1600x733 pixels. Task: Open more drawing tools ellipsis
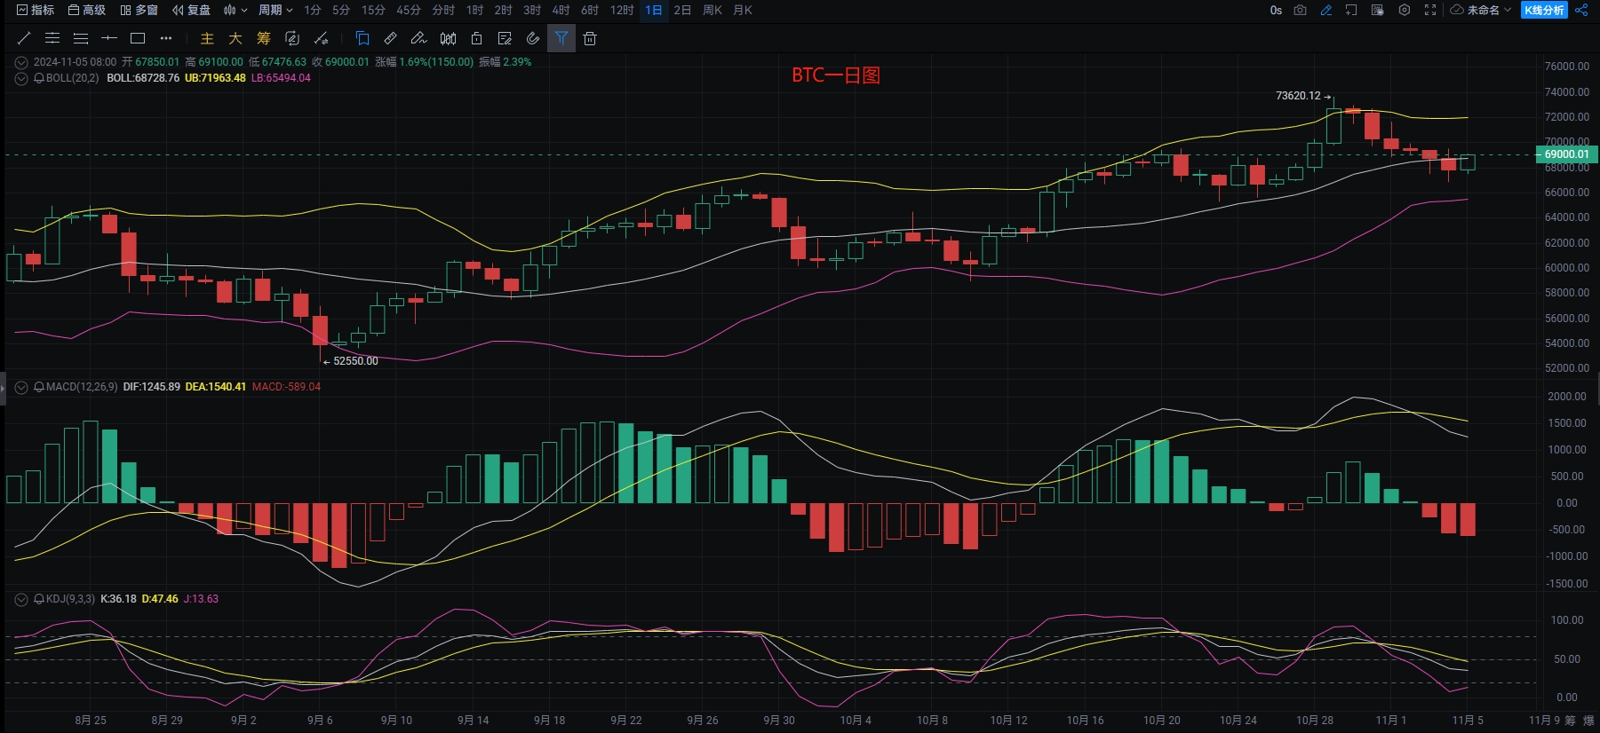pyautogui.click(x=166, y=38)
